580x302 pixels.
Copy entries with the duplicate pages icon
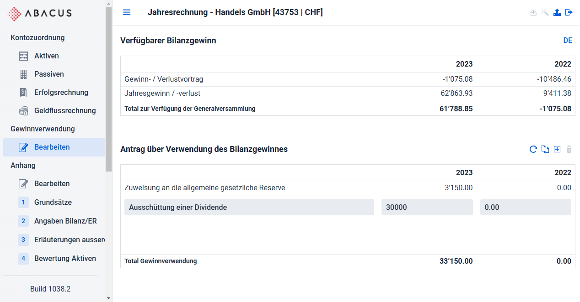coord(545,149)
